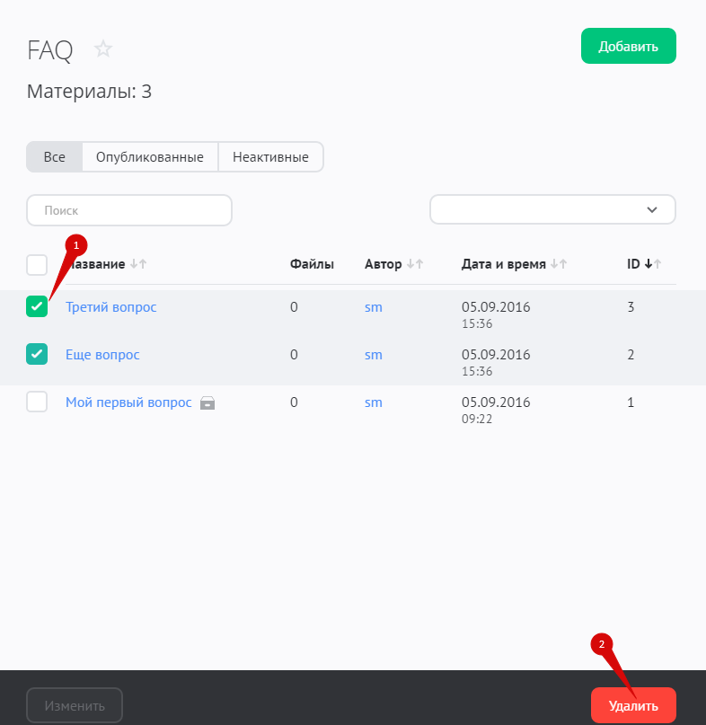Sort by Название using its sort arrows
This screenshot has width=706, height=725.
tap(137, 264)
